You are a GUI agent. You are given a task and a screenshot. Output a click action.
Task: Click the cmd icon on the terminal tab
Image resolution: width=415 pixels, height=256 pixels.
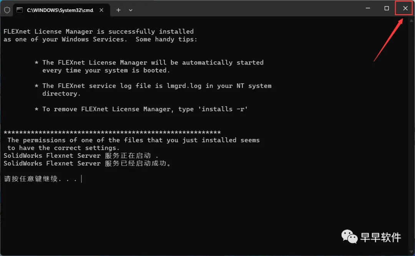(20, 10)
